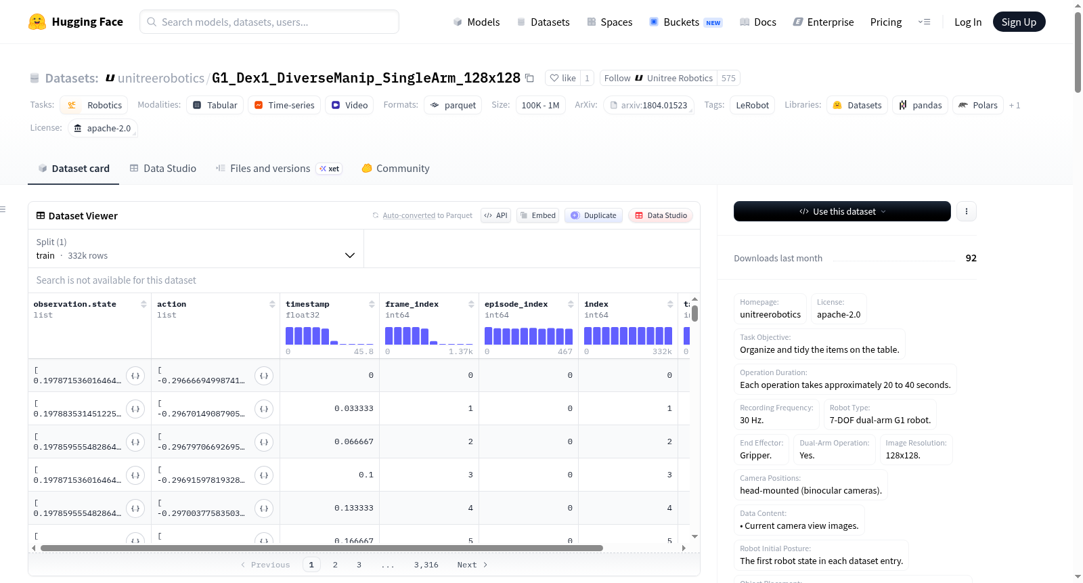Image resolution: width=1083 pixels, height=583 pixels.
Task: Go to the Pricing page
Action: point(886,22)
